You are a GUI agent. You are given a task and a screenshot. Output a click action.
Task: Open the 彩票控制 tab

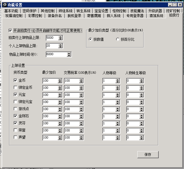pyautogui.click(x=35, y=16)
